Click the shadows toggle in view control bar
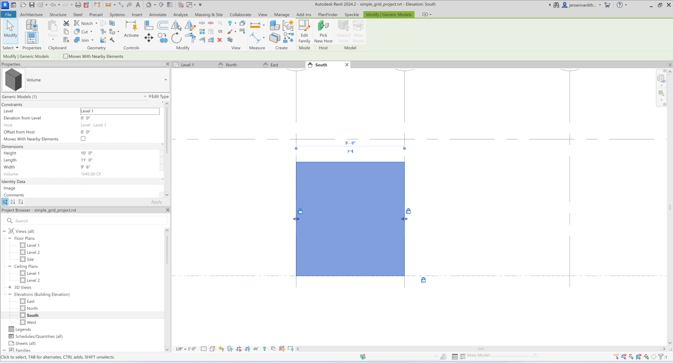673x363 pixels. (x=230, y=349)
